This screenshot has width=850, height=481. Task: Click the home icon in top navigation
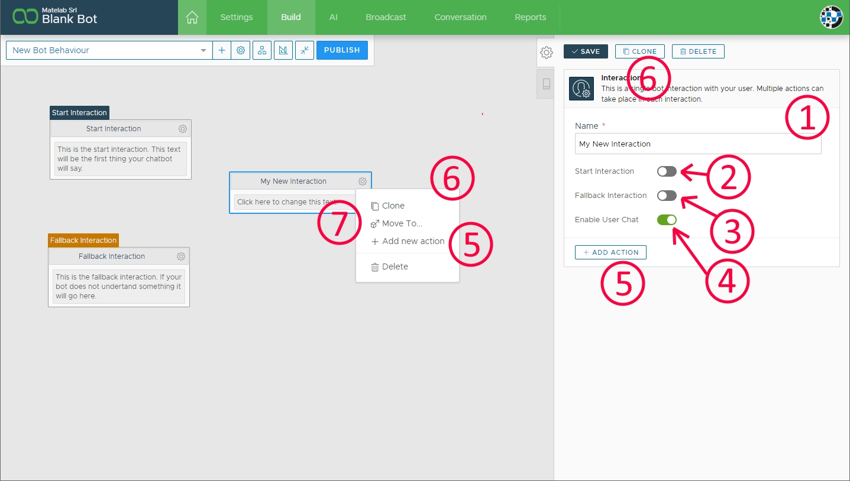[192, 17]
